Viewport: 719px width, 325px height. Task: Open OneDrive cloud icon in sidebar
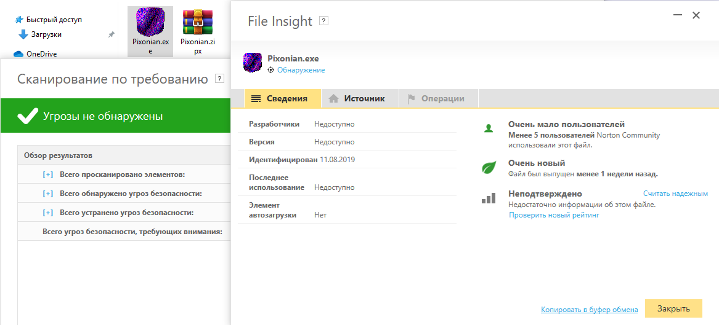pyautogui.click(x=18, y=54)
